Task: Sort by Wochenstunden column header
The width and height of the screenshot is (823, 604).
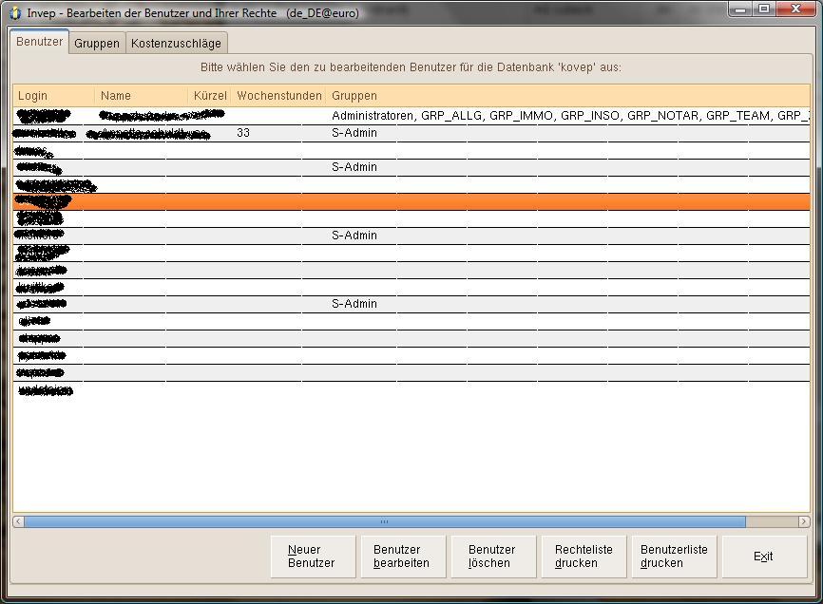Action: point(278,95)
